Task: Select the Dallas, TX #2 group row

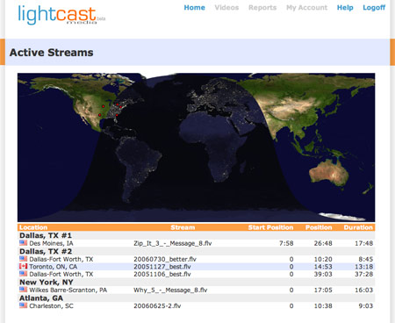Action: coord(196,251)
